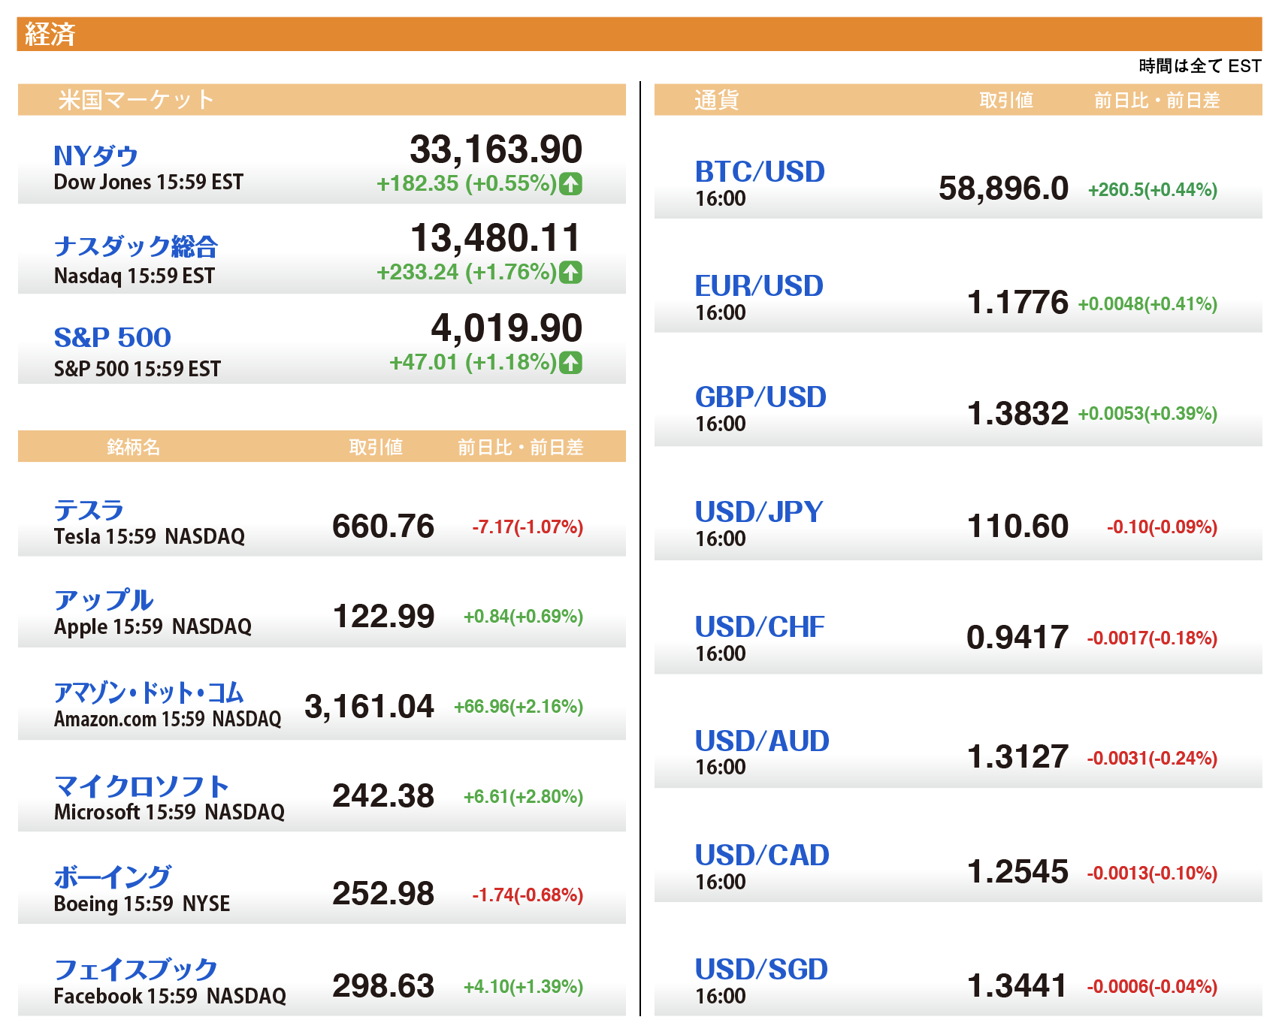Open the アップル stock page
Screen dimensions: 1285x1035
point(104,600)
